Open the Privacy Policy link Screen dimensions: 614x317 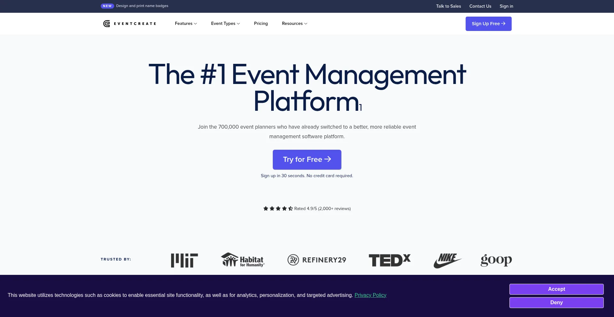[370, 295]
